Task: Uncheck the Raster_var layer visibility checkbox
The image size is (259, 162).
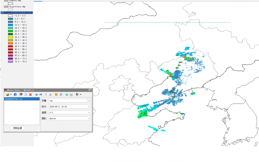Action: (7, 13)
